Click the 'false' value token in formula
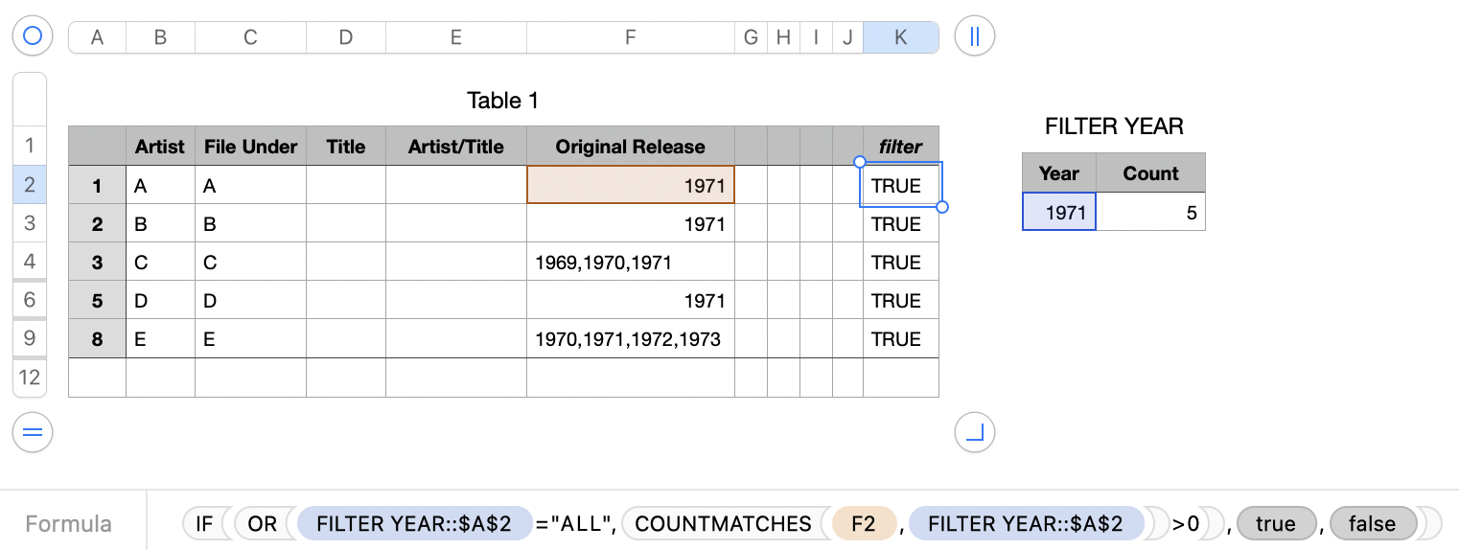The image size is (1459, 550). [1372, 524]
